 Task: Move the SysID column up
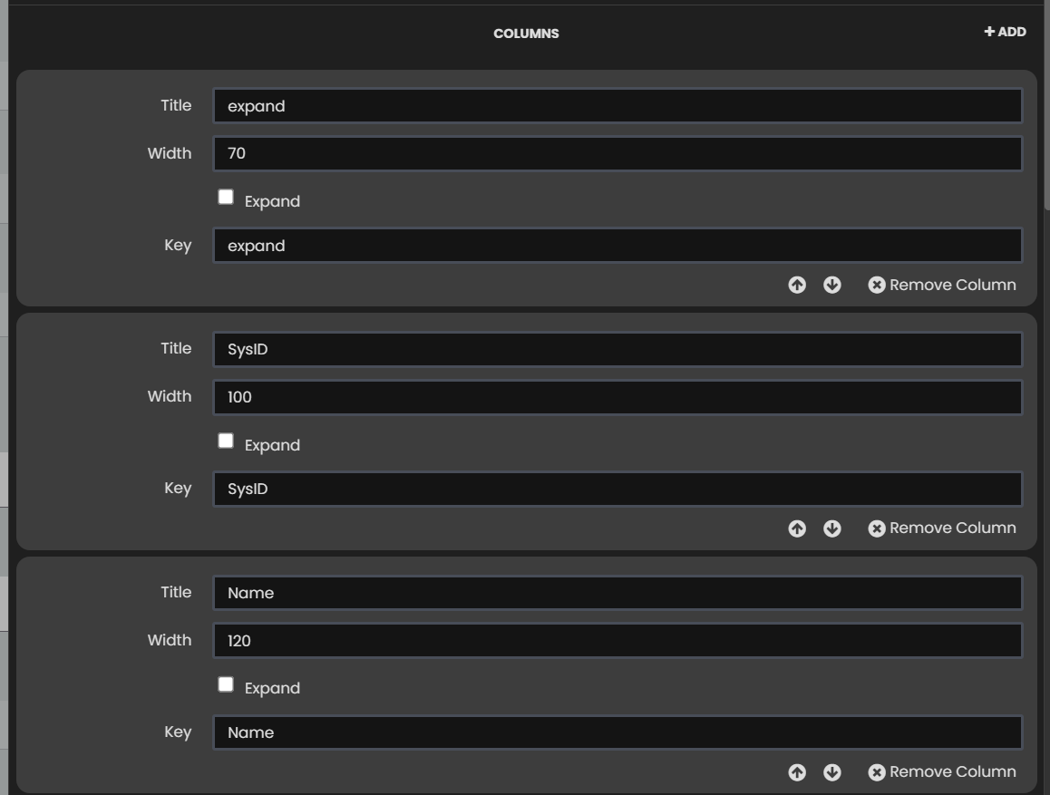(797, 528)
